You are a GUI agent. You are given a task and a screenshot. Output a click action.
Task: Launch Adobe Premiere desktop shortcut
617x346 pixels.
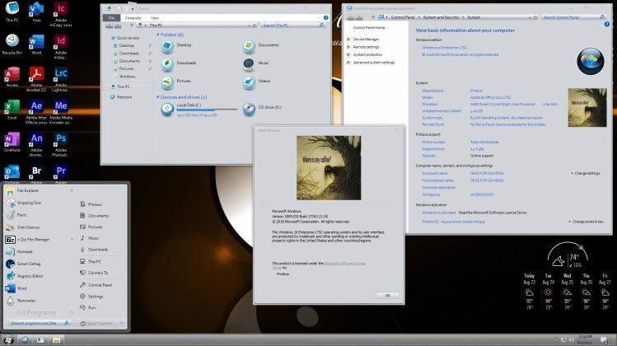coord(61,174)
